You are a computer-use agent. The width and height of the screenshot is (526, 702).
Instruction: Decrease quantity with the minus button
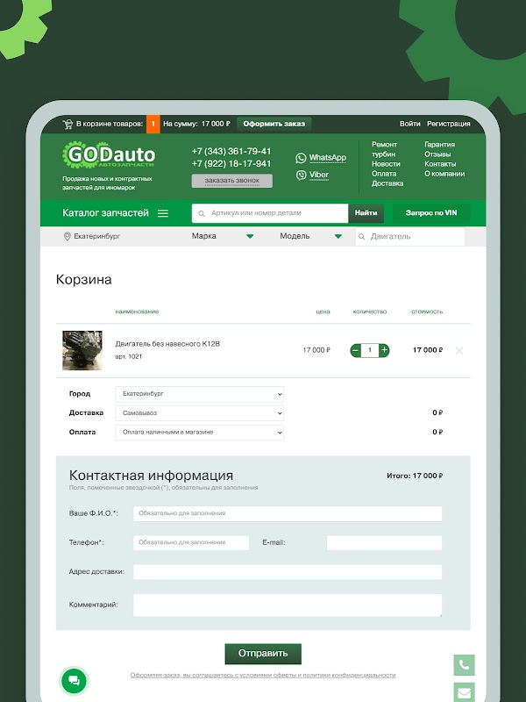(x=356, y=350)
